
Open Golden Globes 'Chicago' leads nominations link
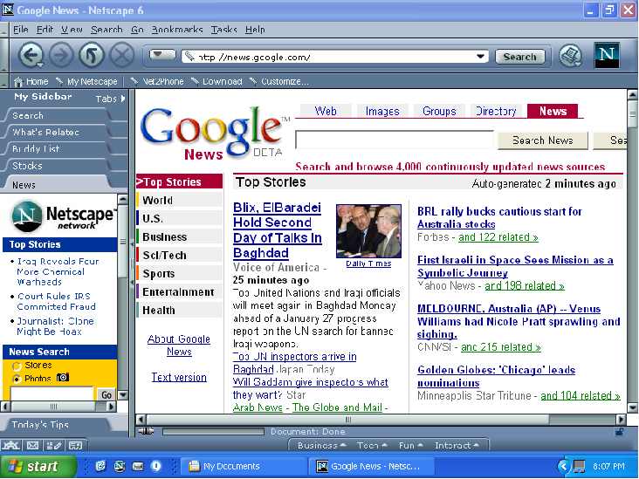(x=496, y=376)
